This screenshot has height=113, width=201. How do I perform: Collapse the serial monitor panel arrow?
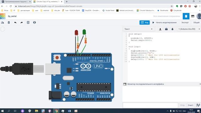(x=200, y=84)
